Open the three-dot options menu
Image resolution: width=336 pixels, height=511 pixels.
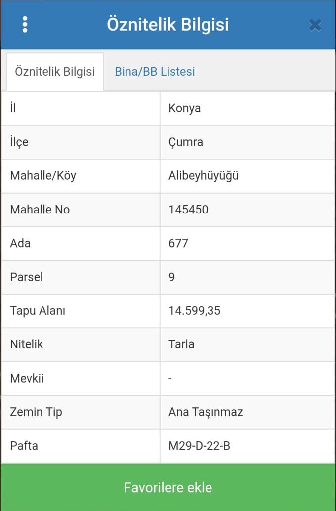[x=25, y=24]
